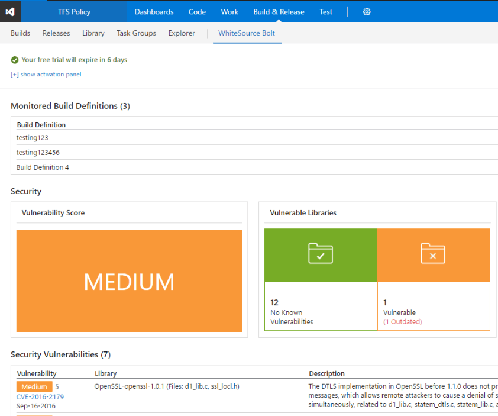Go to the Explorer tab
The width and height of the screenshot is (498, 416).
[182, 33]
